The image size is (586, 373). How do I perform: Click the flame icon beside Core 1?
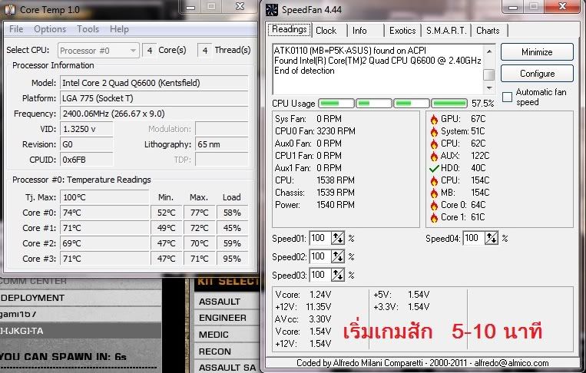click(434, 218)
